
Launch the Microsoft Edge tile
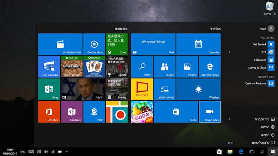[x=210, y=67]
